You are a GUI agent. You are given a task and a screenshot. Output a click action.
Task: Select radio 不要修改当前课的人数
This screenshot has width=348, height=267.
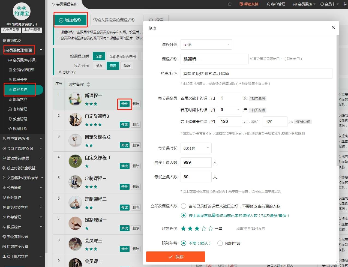tap(184, 206)
